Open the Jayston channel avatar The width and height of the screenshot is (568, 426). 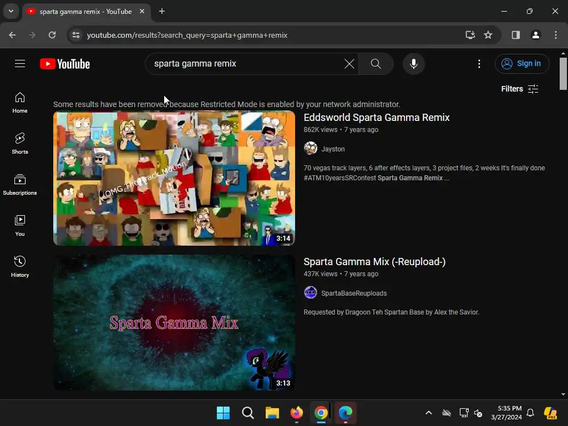pyautogui.click(x=311, y=148)
